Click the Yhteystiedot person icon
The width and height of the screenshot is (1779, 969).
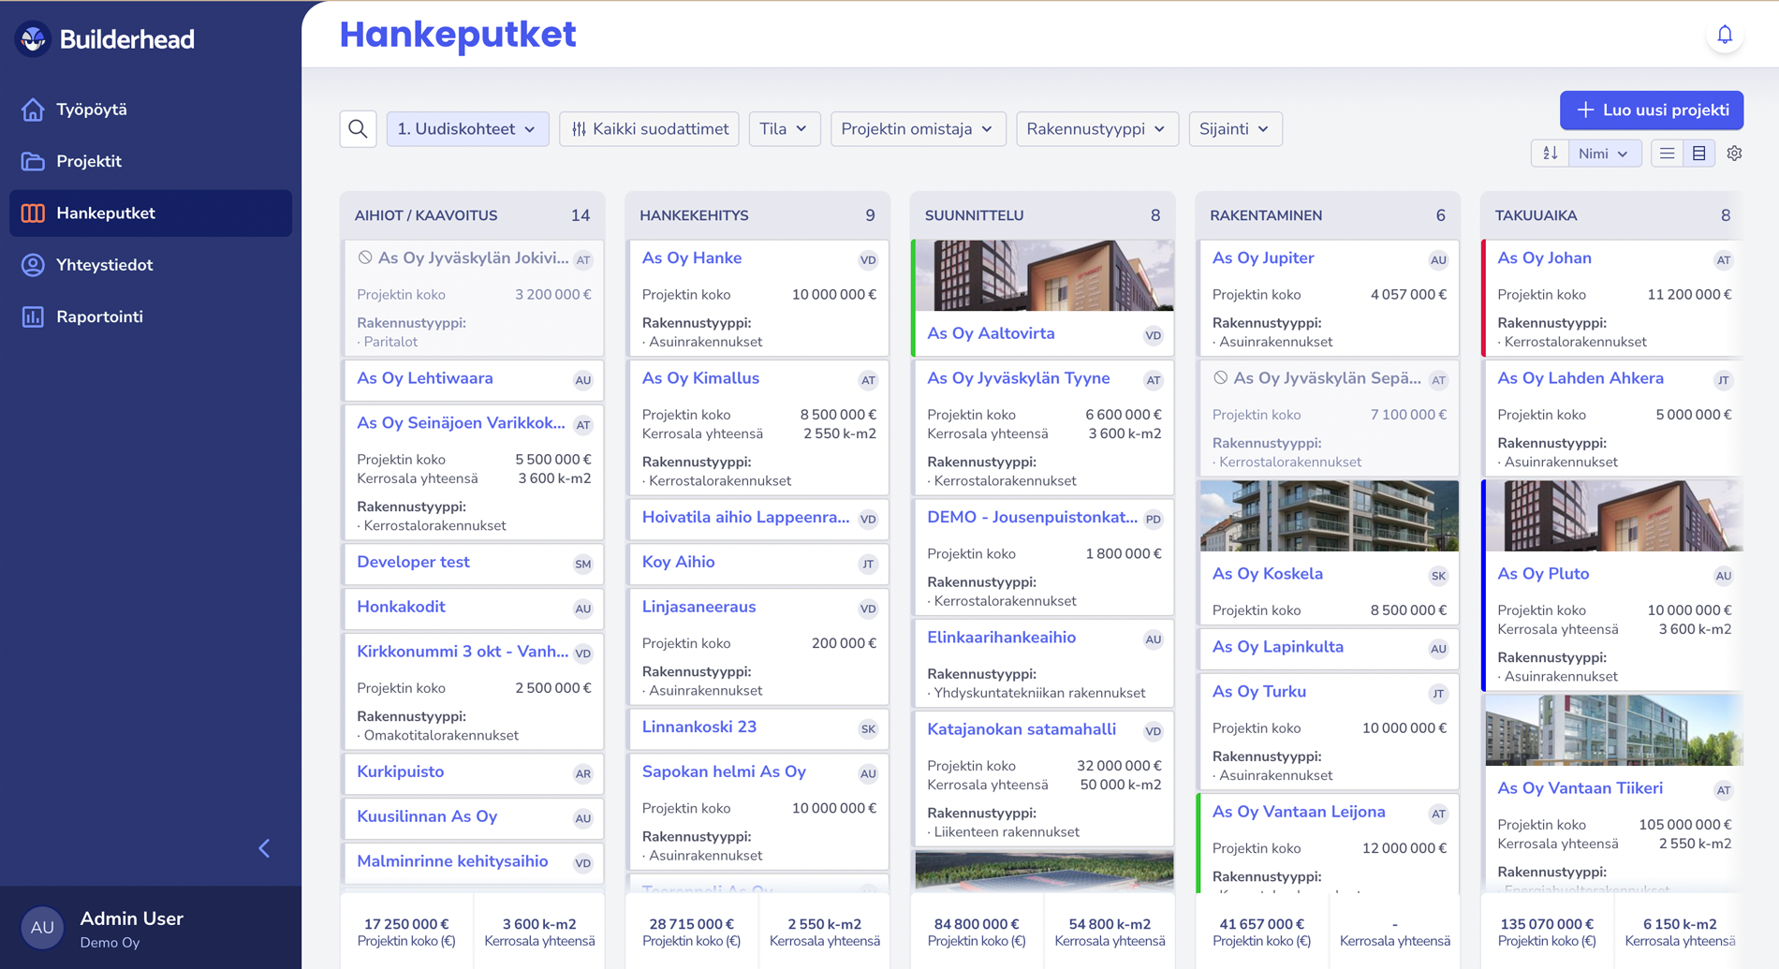[x=33, y=265]
